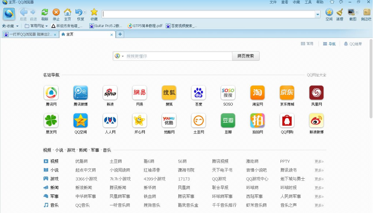The image size is (375, 213).
Task: Launch the 新浪微博 Weibo site icon
Action: click(316, 121)
